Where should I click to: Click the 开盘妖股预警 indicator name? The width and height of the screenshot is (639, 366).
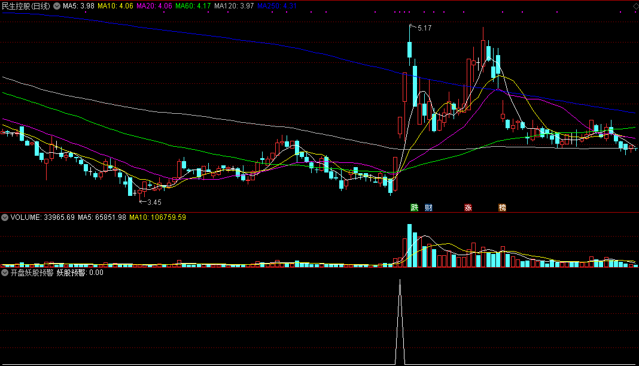coord(32,273)
